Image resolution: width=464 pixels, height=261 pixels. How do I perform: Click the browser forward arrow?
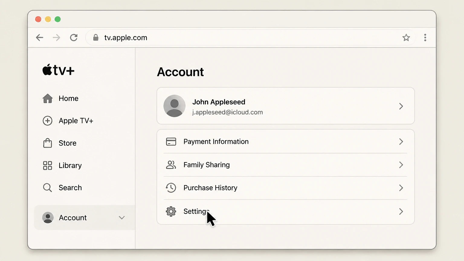(56, 37)
